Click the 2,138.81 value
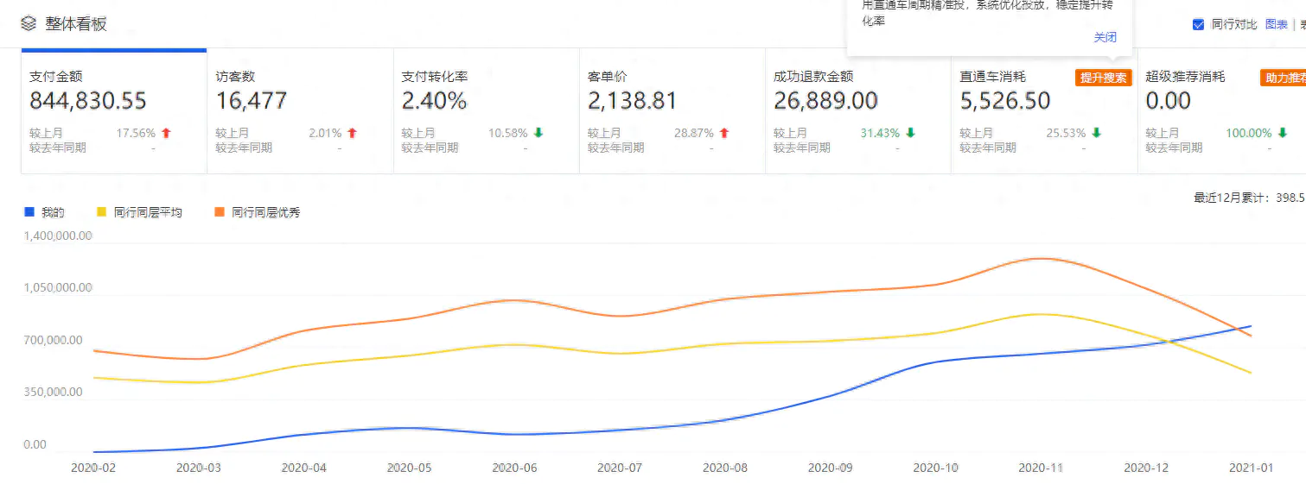 click(x=632, y=101)
